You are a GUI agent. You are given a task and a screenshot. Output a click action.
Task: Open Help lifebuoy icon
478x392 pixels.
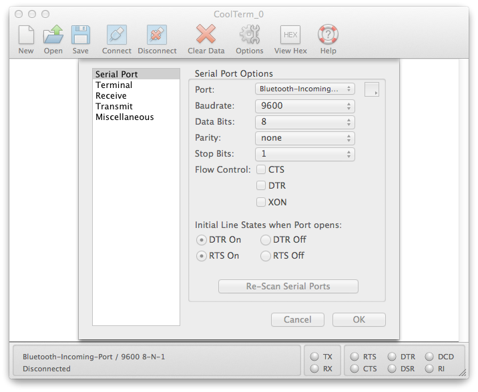[x=328, y=35]
